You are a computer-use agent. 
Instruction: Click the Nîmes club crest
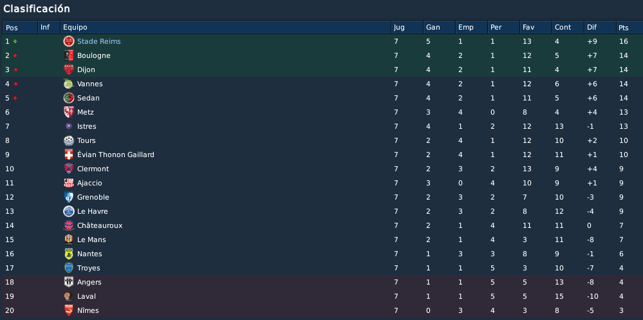68,310
